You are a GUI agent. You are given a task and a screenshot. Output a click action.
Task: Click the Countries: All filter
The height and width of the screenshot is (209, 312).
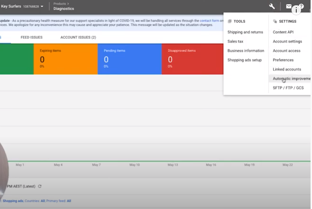pyautogui.click(x=35, y=201)
